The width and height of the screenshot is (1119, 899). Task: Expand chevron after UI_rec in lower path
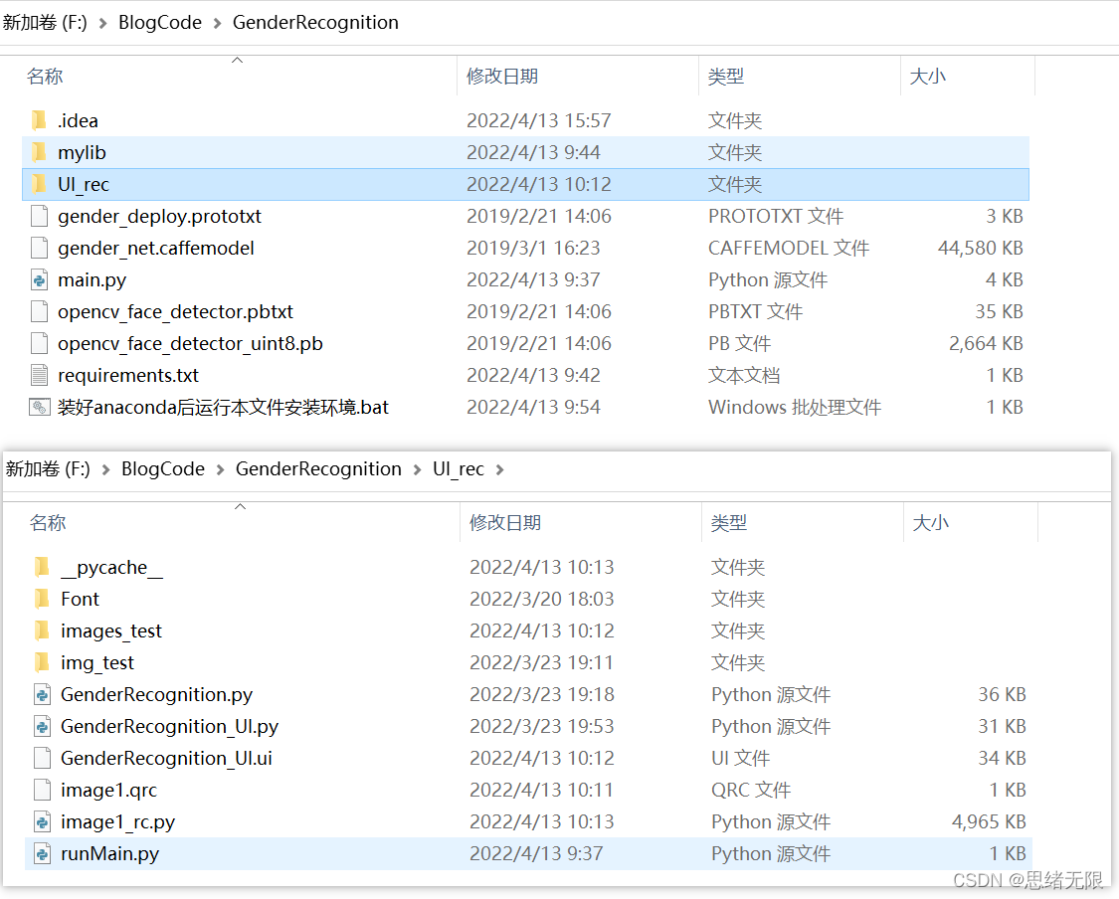(499, 469)
